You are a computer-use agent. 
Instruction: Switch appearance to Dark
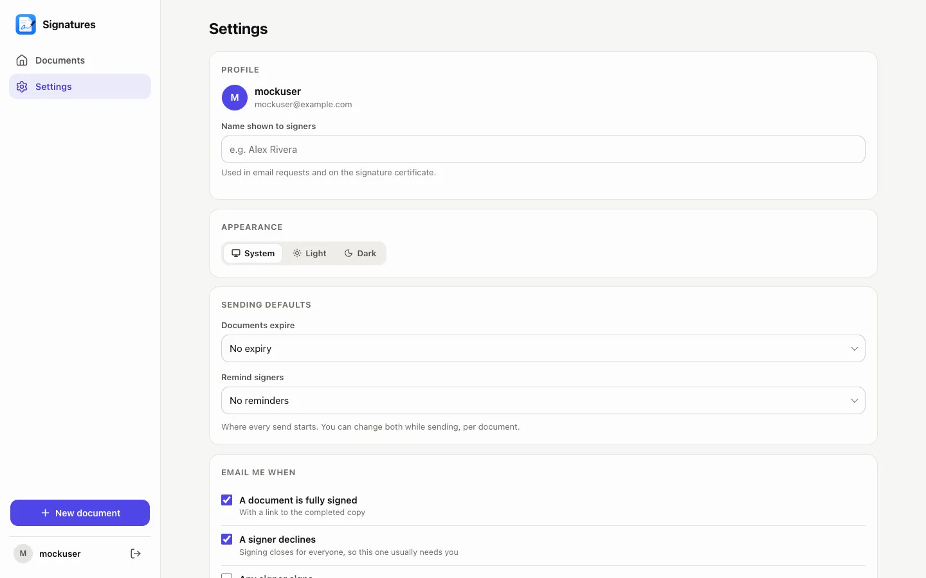pos(360,253)
